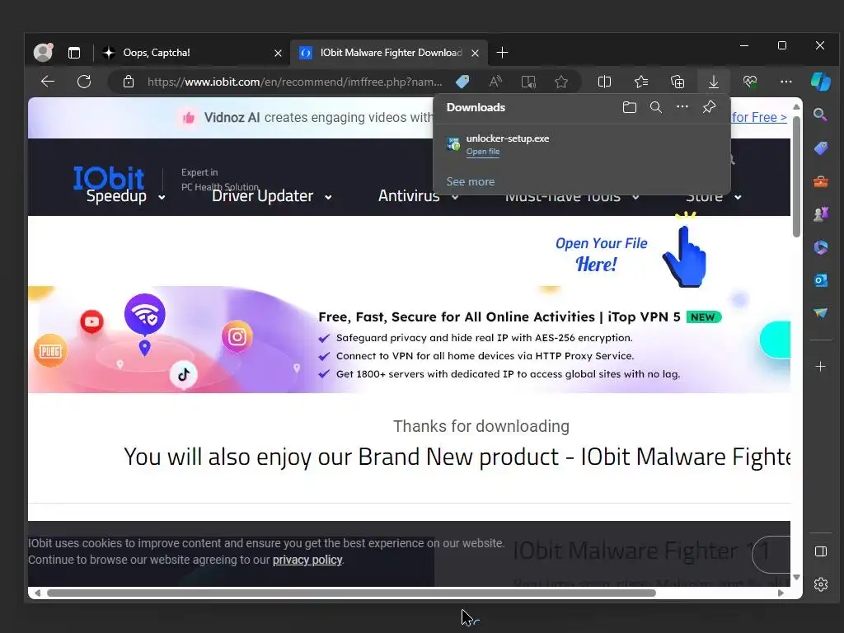Click See more in Downloads panel
The height and width of the screenshot is (633, 844).
point(471,182)
